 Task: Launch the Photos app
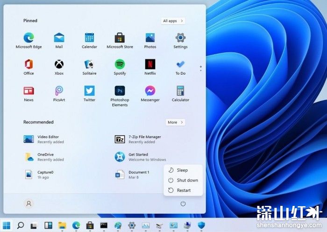pos(150,41)
